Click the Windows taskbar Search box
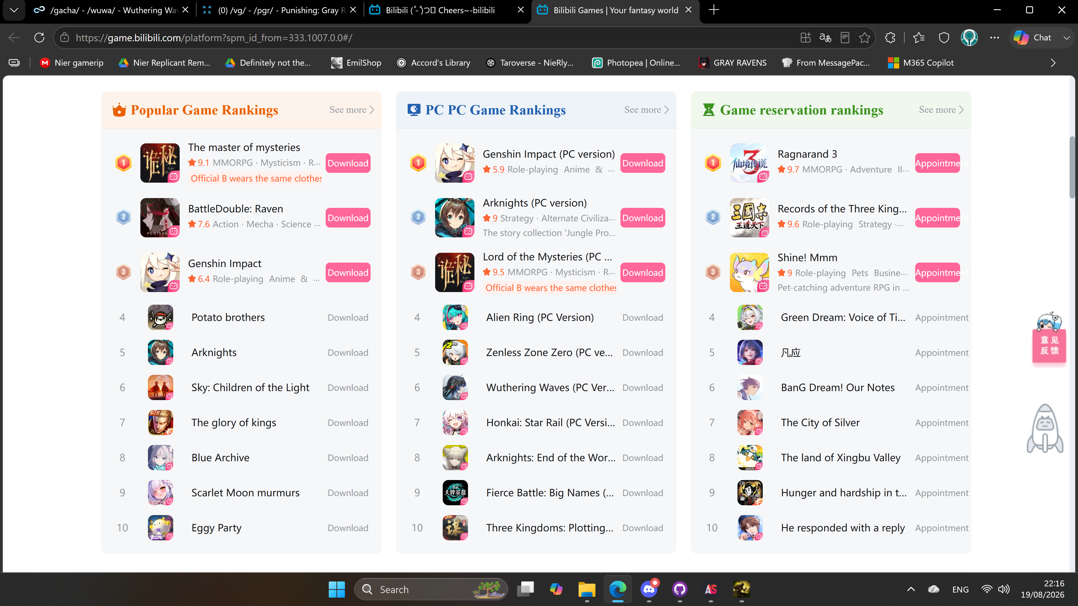Image resolution: width=1078 pixels, height=606 pixels. (431, 589)
